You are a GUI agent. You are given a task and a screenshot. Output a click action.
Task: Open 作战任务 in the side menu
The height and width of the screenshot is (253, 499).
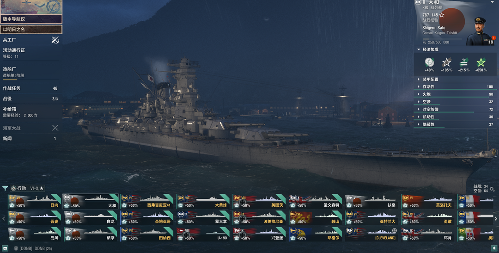point(30,88)
